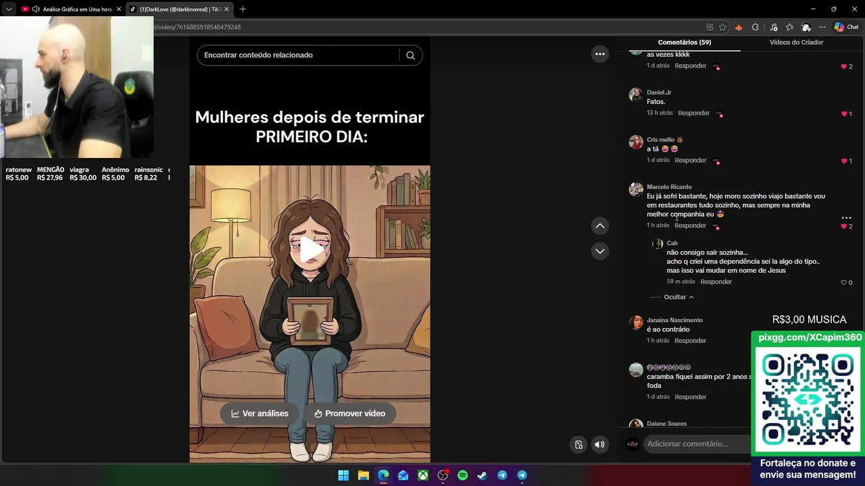
Task: Open a new browser tab
Action: [x=243, y=9]
